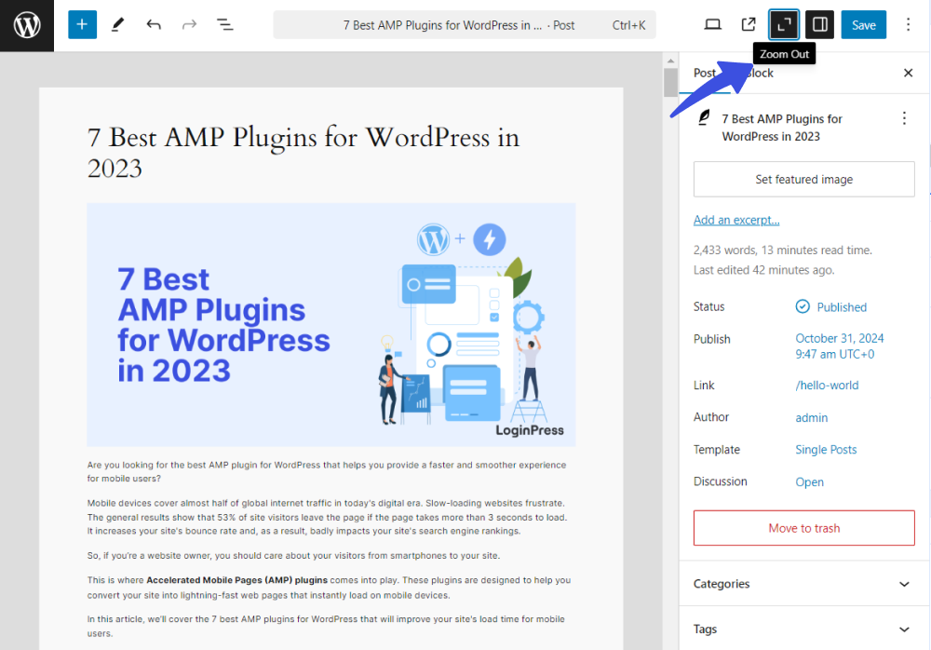
Task: Toggle the Settings sidebar panel icon
Action: click(819, 24)
